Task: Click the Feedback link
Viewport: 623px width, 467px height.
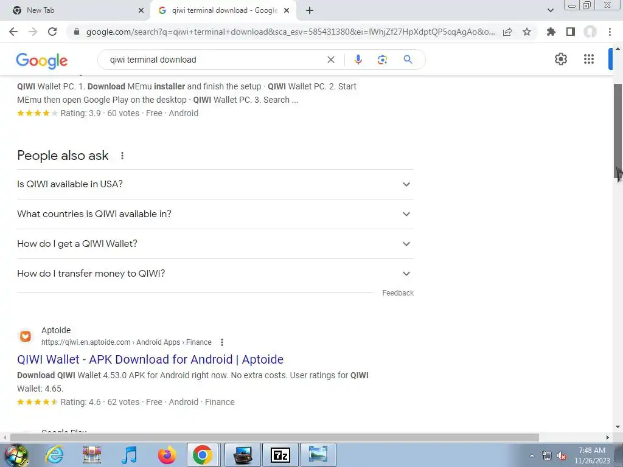Action: pos(398,293)
